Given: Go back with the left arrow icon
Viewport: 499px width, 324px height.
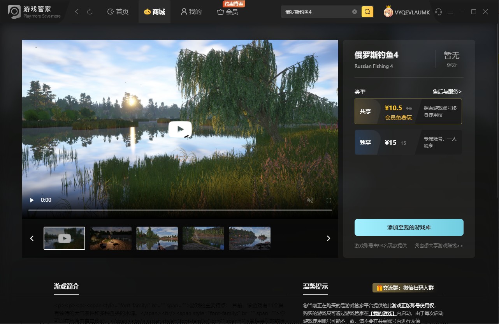Looking at the screenshot, I should click(x=77, y=12).
